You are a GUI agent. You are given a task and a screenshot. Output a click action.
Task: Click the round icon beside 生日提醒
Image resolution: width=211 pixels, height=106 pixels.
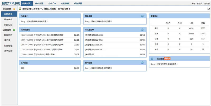click(x=152, y=59)
